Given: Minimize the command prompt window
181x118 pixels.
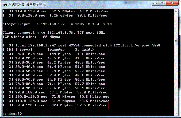Looking at the screenshot, I should [x=155, y=3].
